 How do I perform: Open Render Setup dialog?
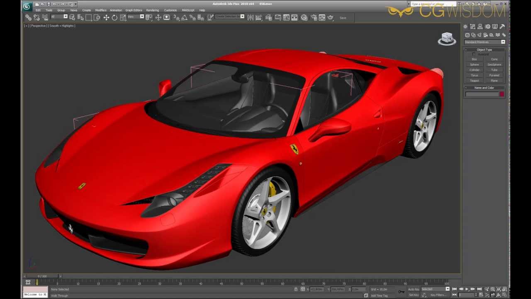[x=314, y=17]
